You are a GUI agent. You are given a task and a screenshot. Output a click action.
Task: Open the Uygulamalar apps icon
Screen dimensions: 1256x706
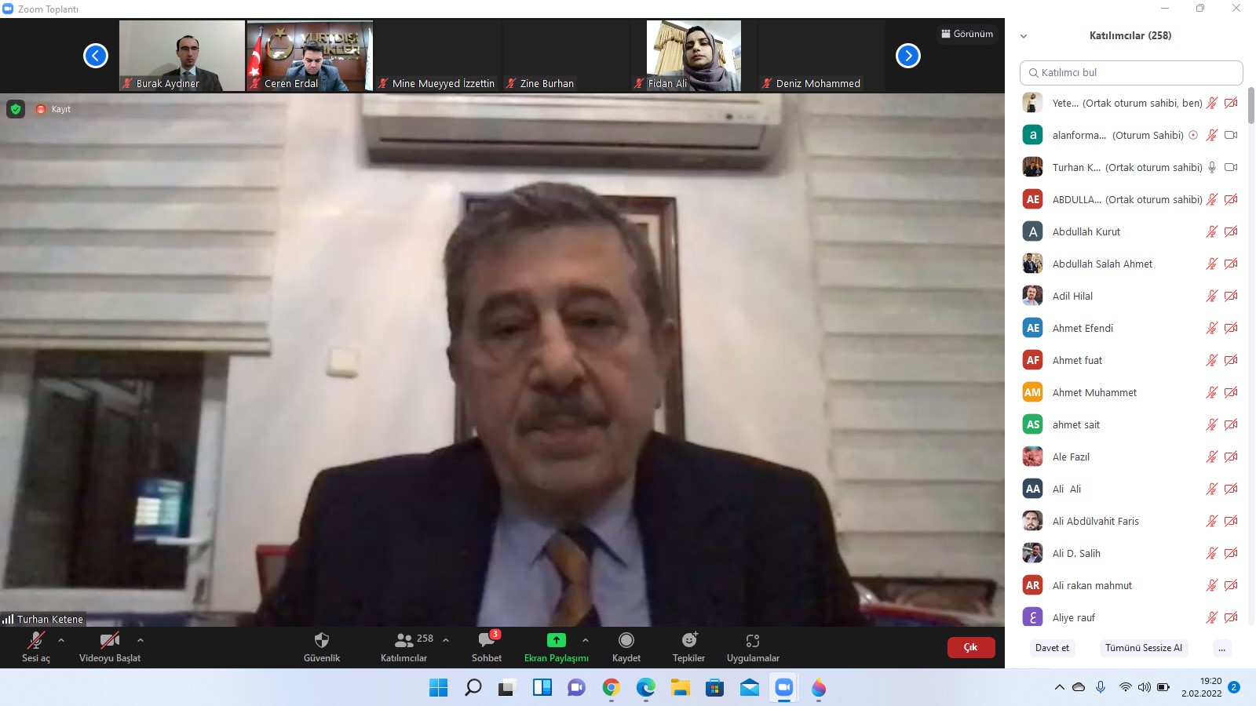coord(752,641)
